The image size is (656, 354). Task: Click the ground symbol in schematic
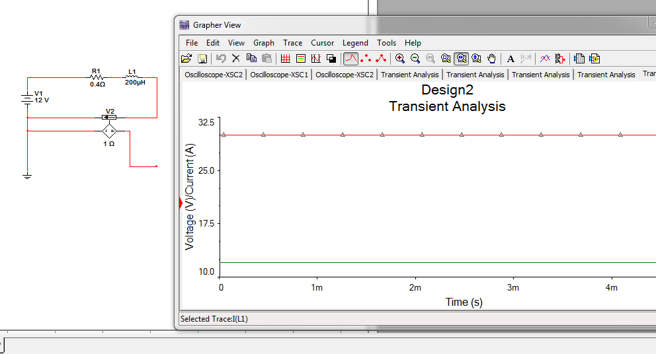coord(27,176)
